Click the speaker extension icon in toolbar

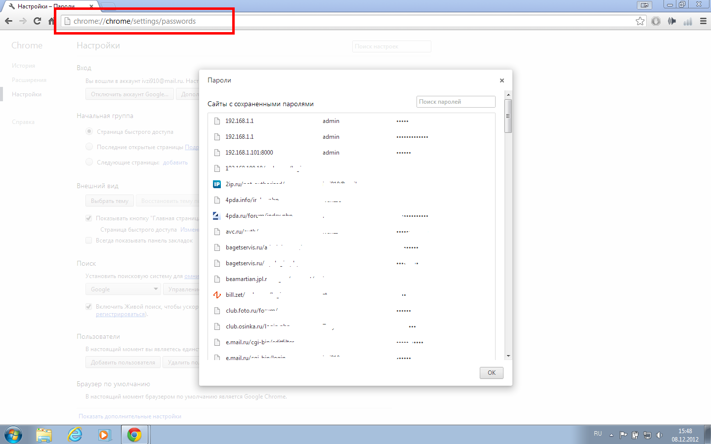pos(672,21)
